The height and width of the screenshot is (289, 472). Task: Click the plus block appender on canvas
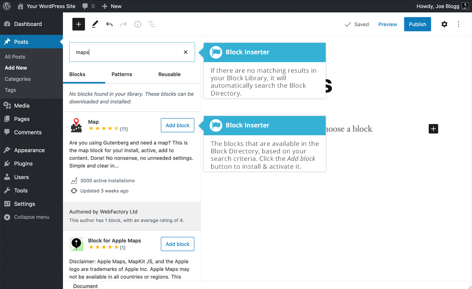click(x=433, y=129)
